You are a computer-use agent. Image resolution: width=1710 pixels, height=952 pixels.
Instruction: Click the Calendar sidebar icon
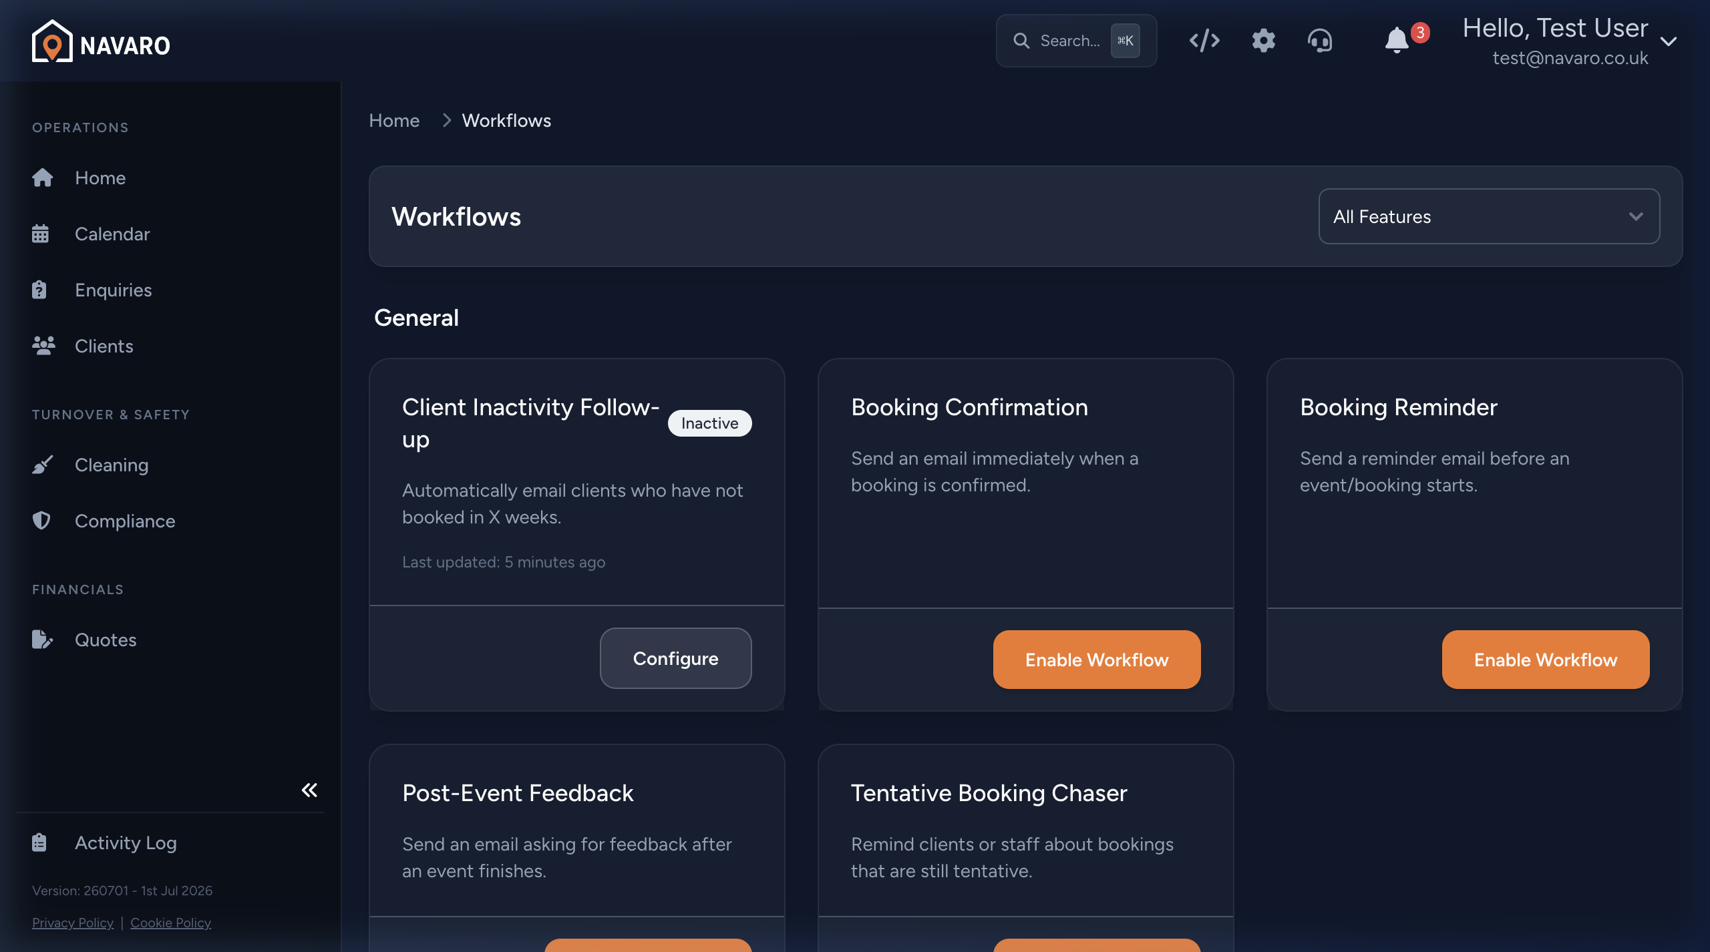pos(40,234)
